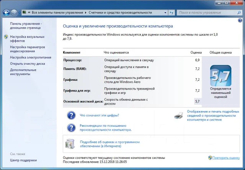Click the page title 'Оценка и увеличение производительности компьютера'

[x=118, y=26]
